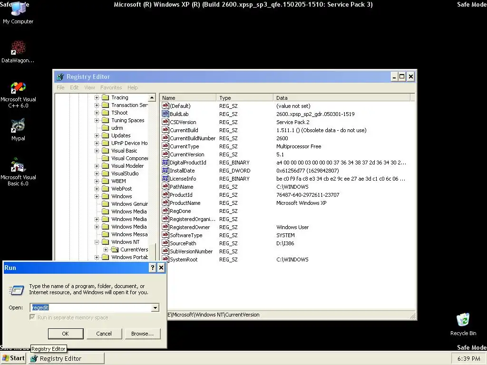
Task: Open the DataWagon desktop shortcut
Action: [18, 51]
